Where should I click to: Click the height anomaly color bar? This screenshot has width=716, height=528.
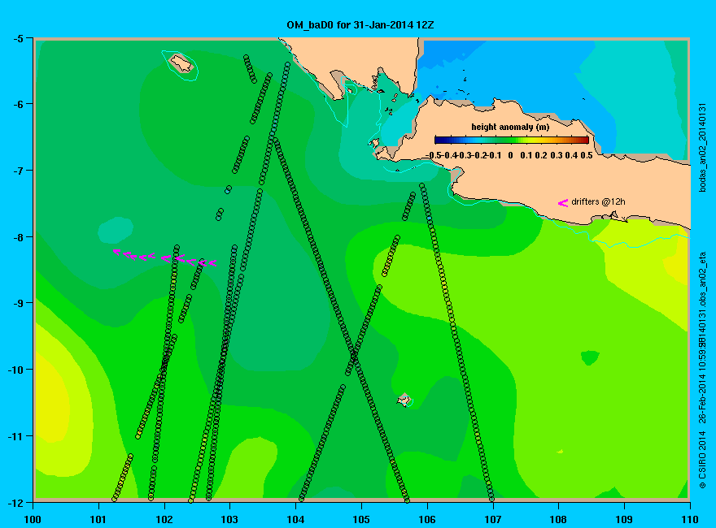click(512, 140)
